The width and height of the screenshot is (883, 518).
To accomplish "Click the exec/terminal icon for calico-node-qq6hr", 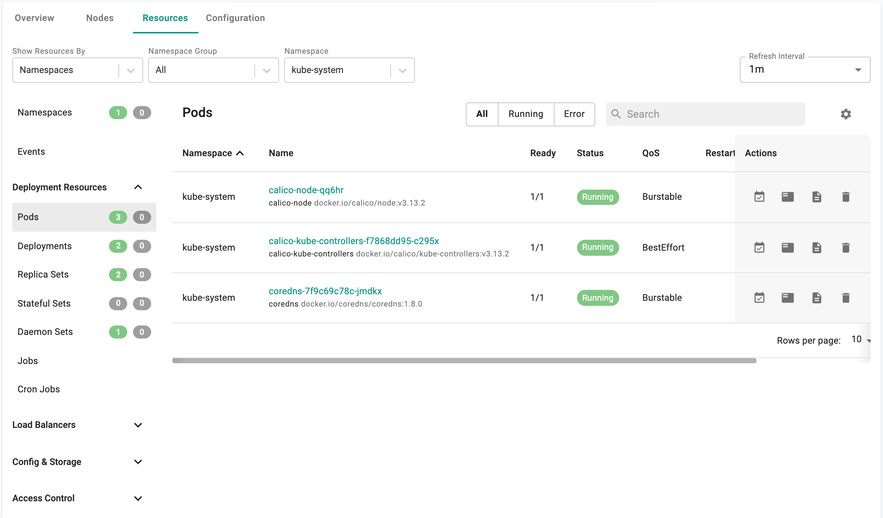I will point(787,197).
